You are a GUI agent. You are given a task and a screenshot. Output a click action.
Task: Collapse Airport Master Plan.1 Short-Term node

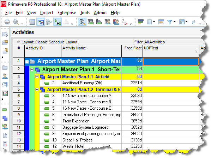point(32,70)
